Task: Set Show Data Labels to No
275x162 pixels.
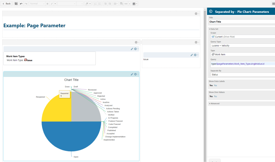Action: tap(215, 85)
